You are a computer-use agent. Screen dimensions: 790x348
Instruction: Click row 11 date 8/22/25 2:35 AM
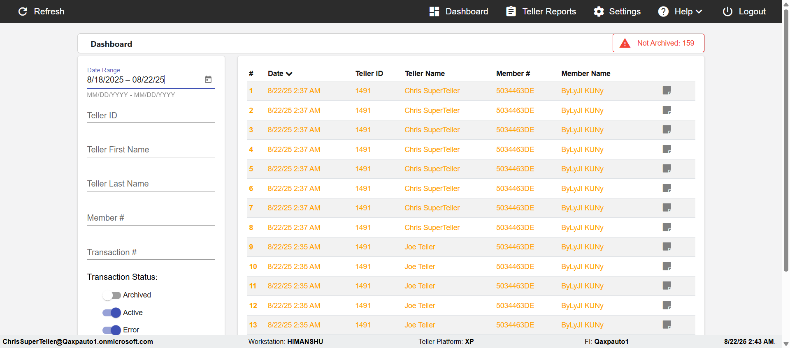294,286
